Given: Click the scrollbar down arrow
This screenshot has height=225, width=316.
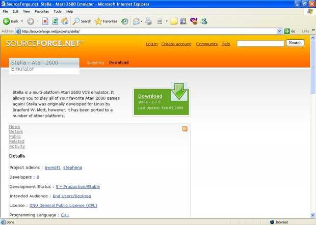Looking at the screenshot, I should click(x=313, y=215).
